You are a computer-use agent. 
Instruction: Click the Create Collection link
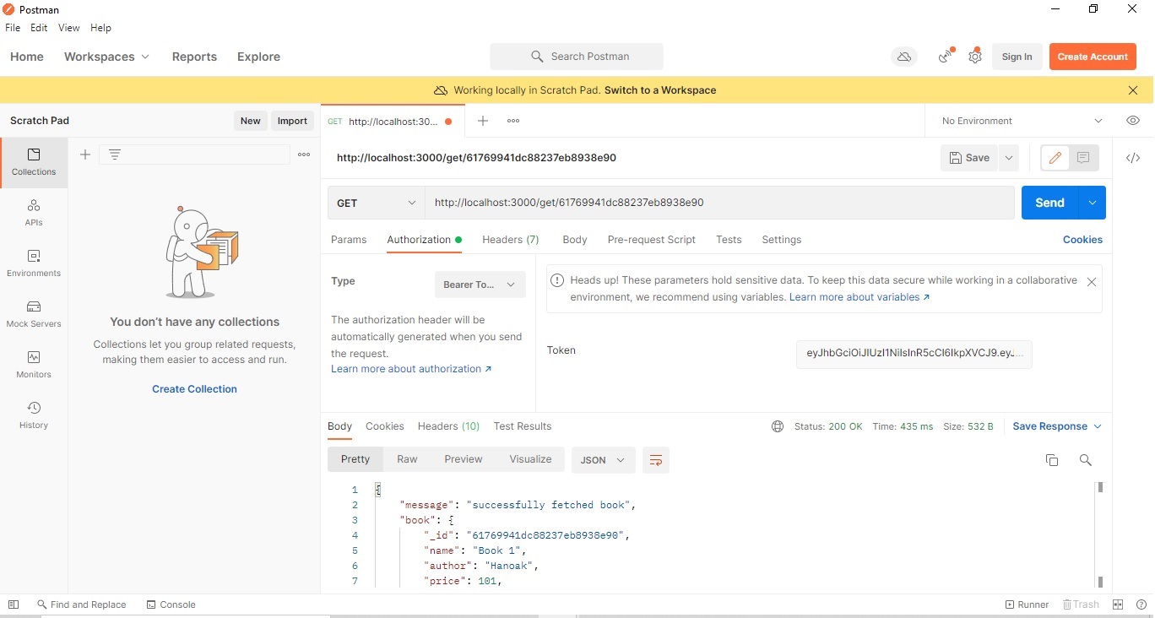pyautogui.click(x=194, y=389)
